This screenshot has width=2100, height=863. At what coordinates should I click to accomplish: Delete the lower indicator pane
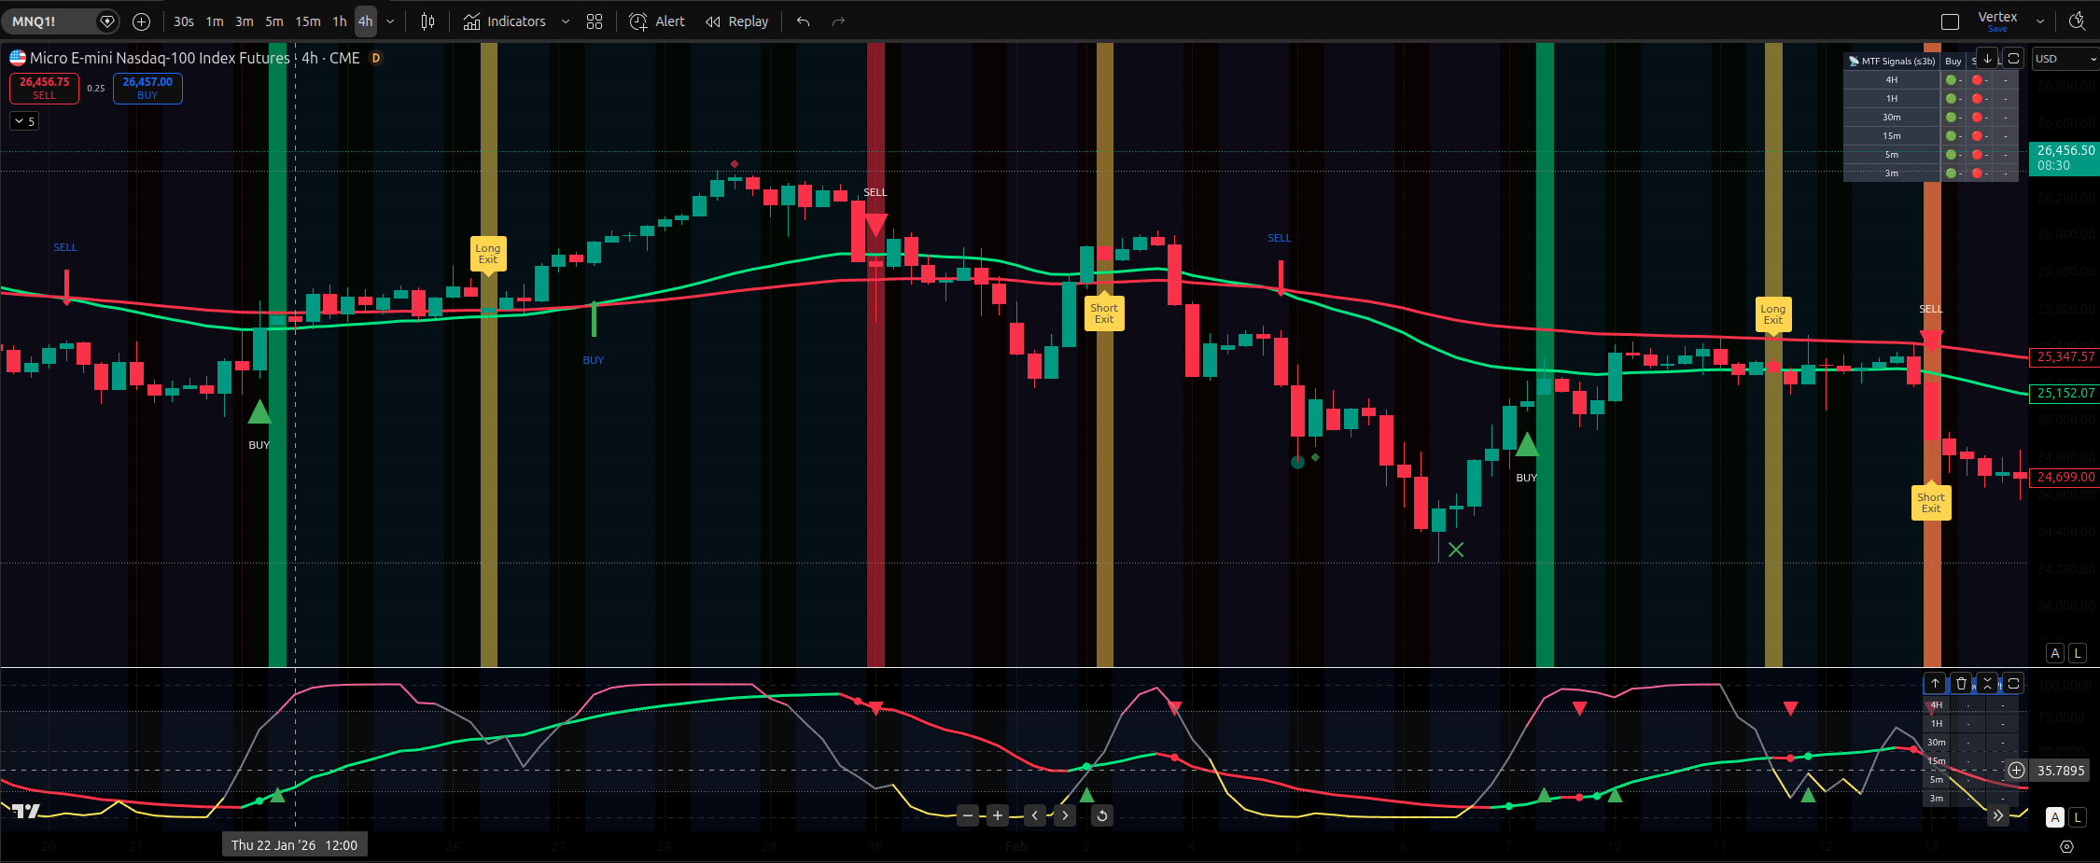pyautogui.click(x=1961, y=683)
